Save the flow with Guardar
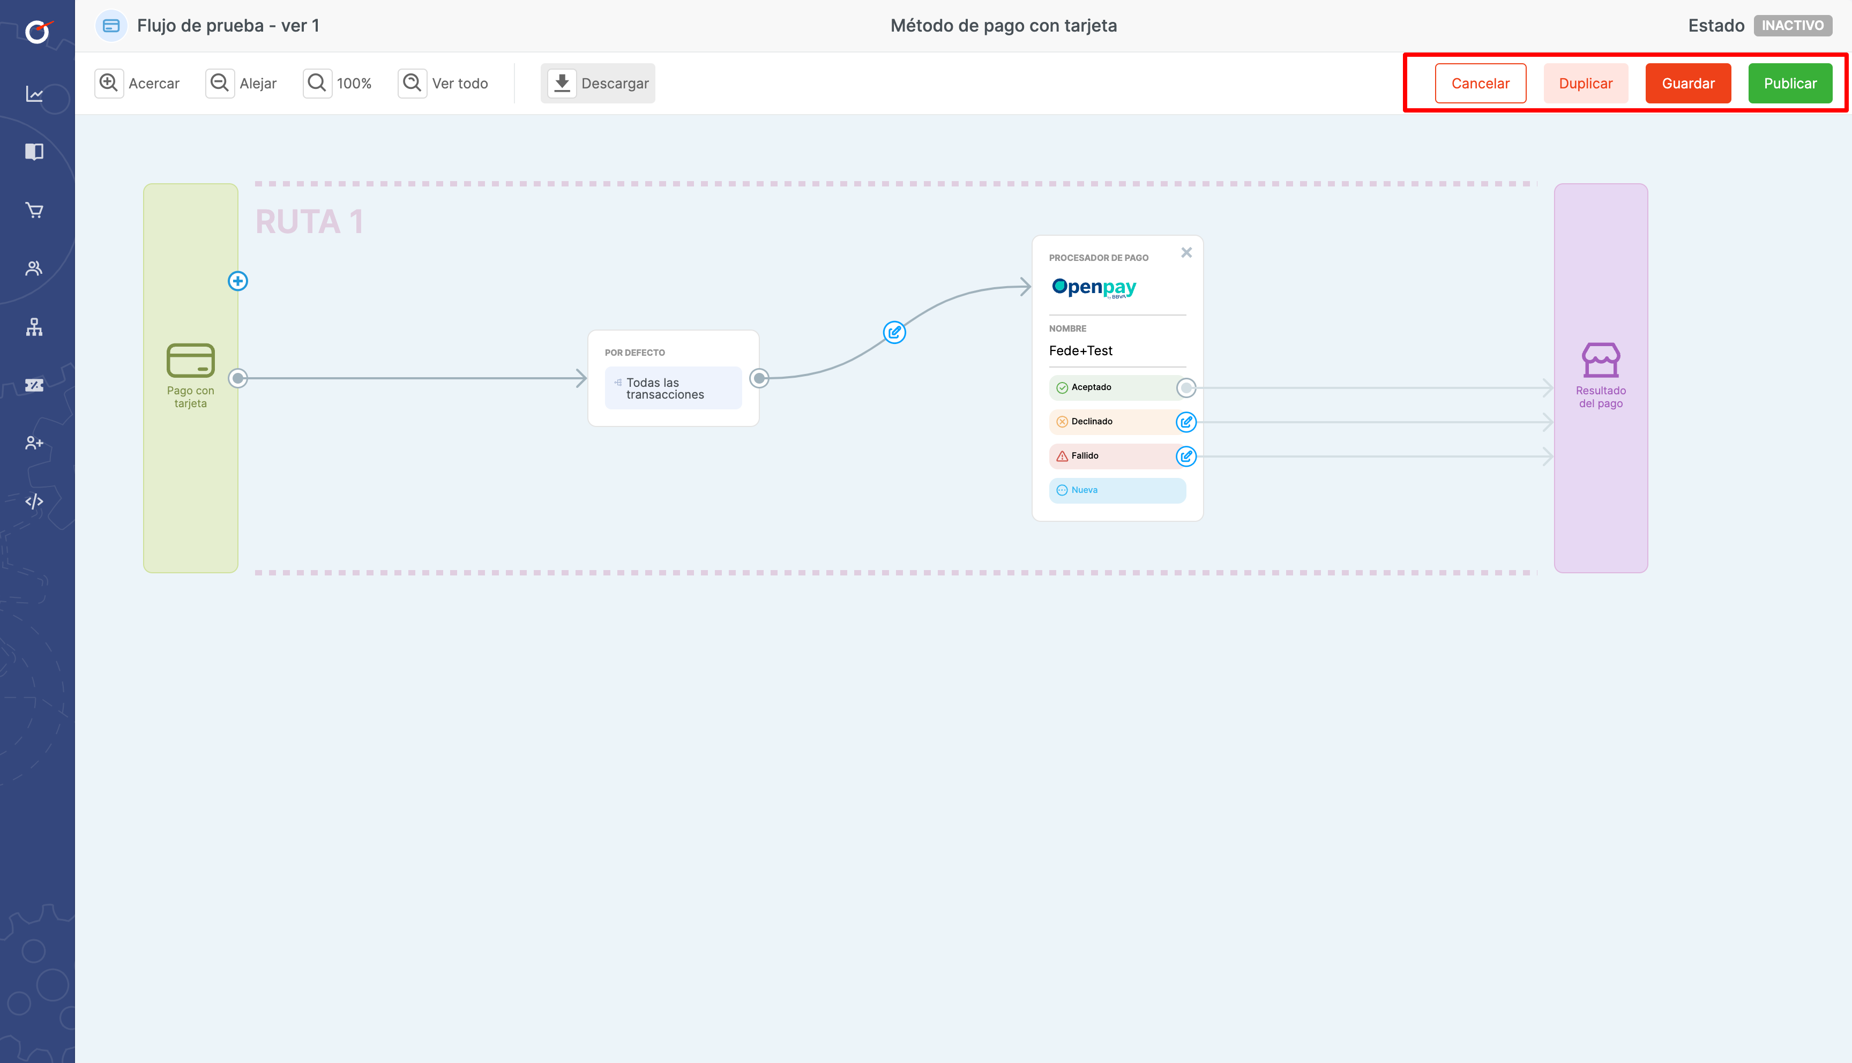Viewport: 1852px width, 1063px height. (x=1687, y=83)
